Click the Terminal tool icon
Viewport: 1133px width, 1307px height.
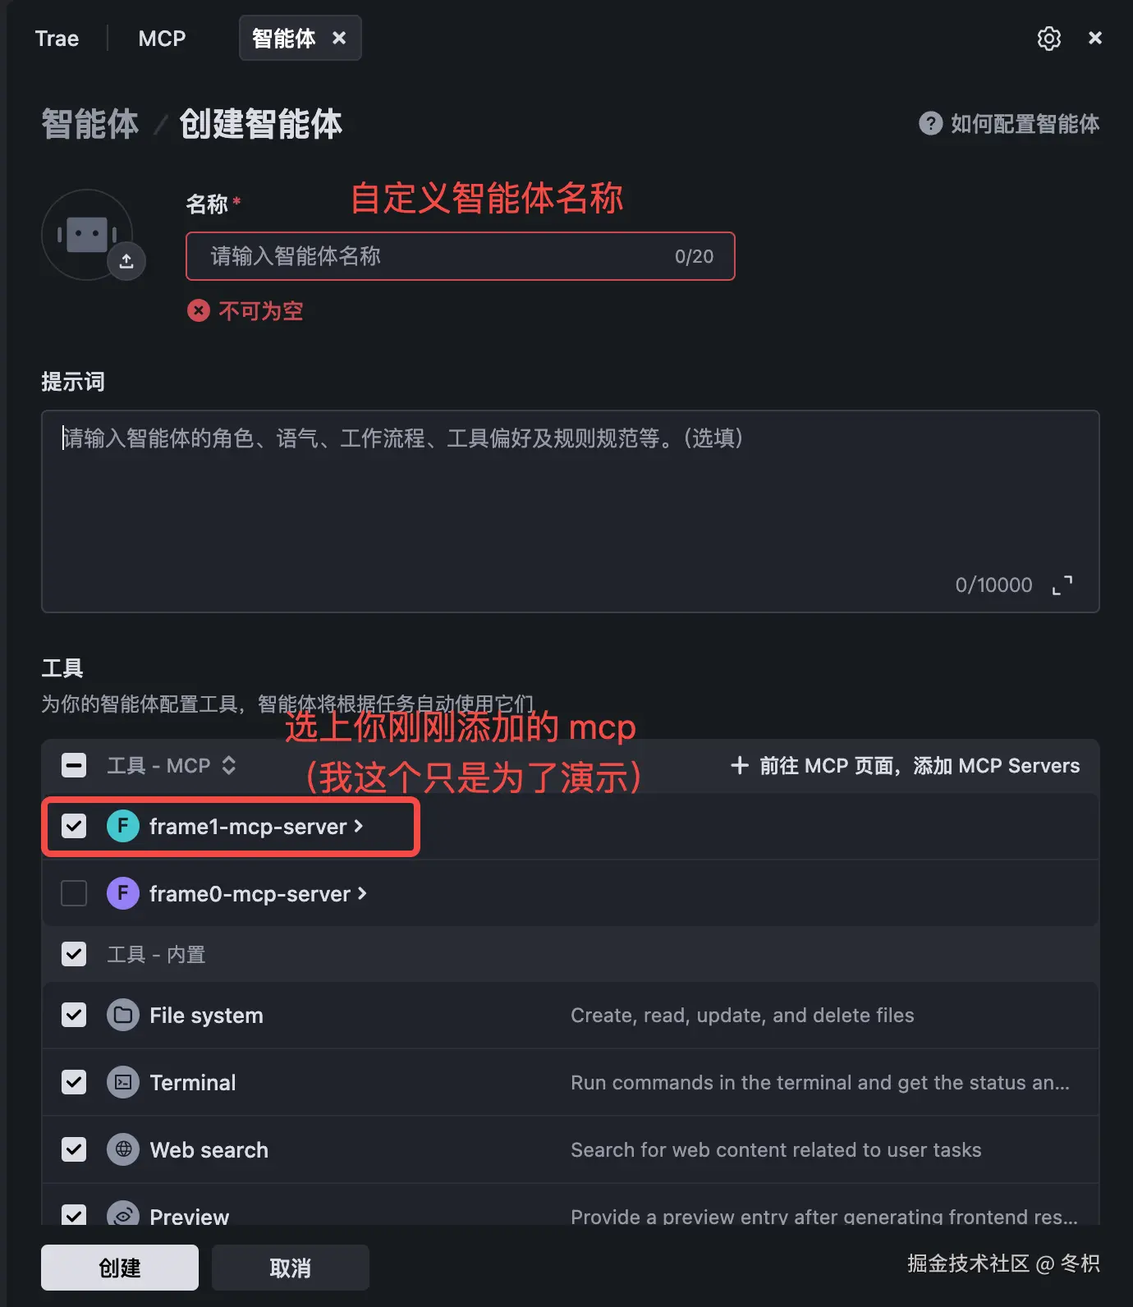click(123, 1083)
